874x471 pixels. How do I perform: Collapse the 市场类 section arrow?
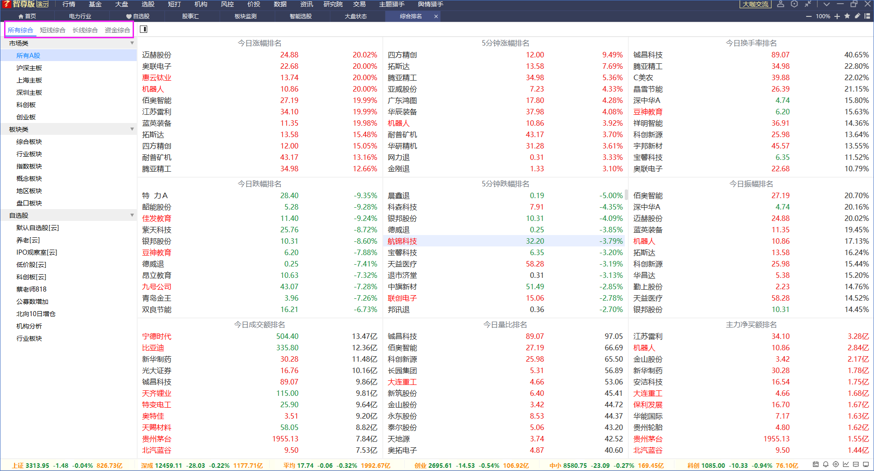point(132,43)
